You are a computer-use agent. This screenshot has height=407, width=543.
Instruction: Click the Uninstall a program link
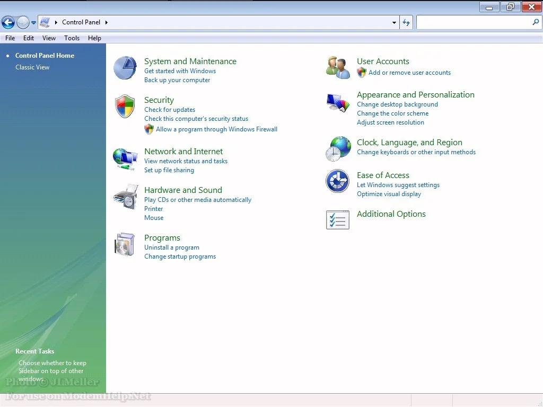coord(172,247)
